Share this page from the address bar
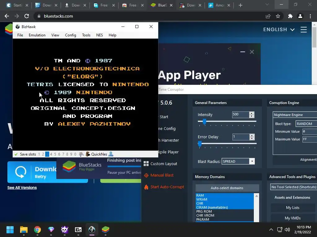 coord(268,16)
